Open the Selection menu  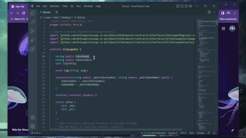(55, 6)
